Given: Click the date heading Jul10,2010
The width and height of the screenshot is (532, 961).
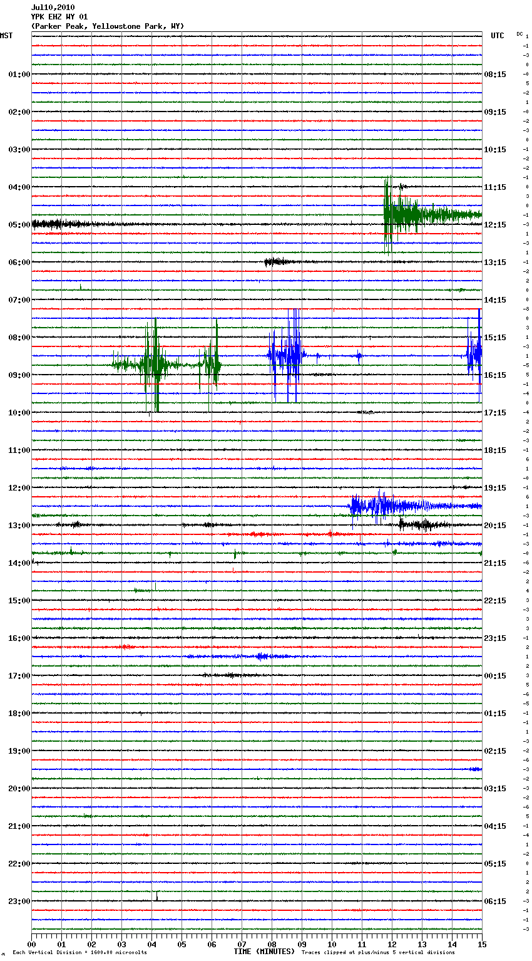Looking at the screenshot, I should [x=53, y=8].
